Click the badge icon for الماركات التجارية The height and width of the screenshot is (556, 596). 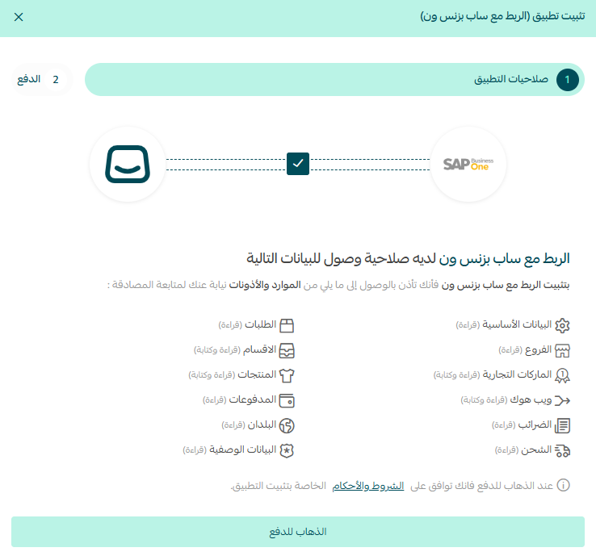pos(562,375)
